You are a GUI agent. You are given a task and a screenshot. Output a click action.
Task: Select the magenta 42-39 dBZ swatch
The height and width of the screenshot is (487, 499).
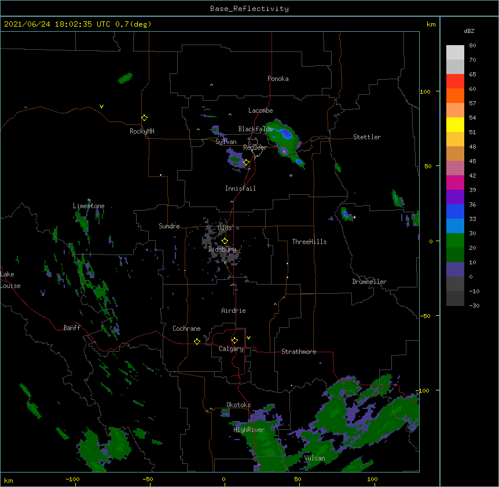click(455, 182)
